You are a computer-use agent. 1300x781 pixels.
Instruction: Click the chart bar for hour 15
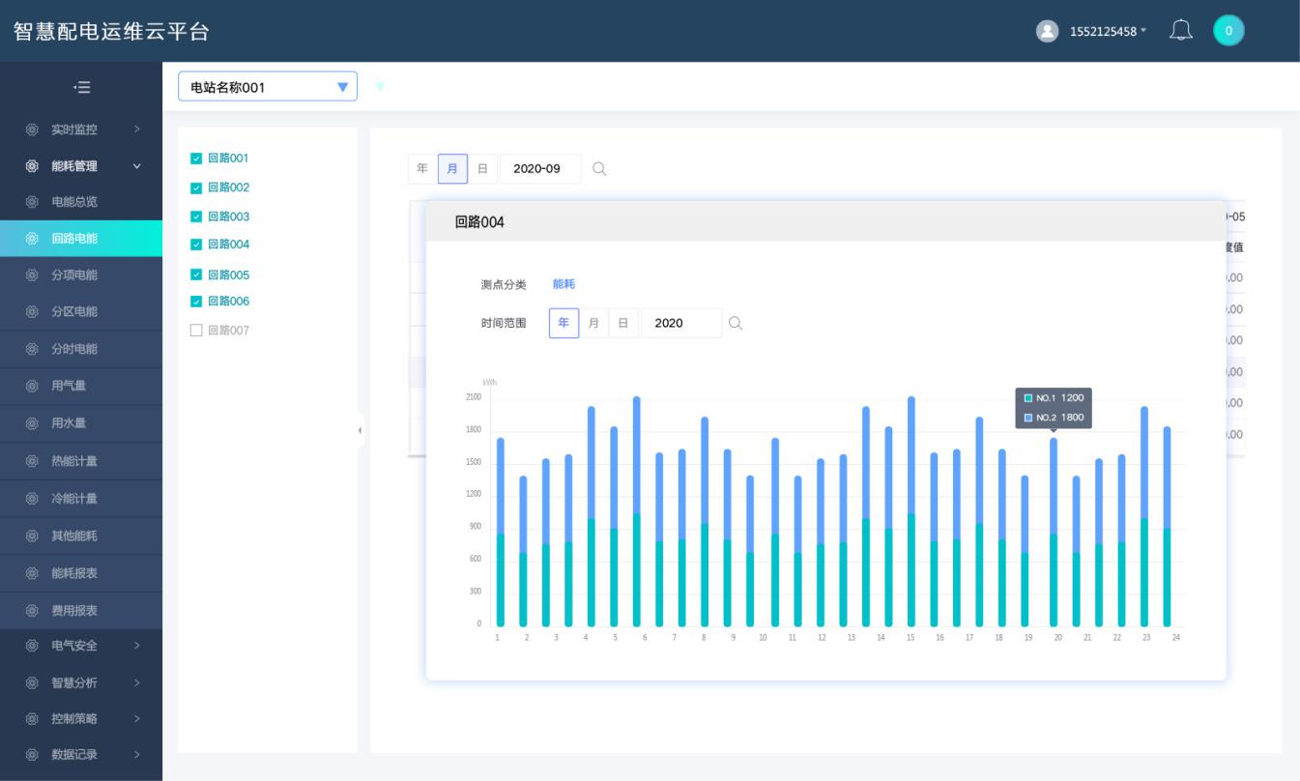pos(911,511)
